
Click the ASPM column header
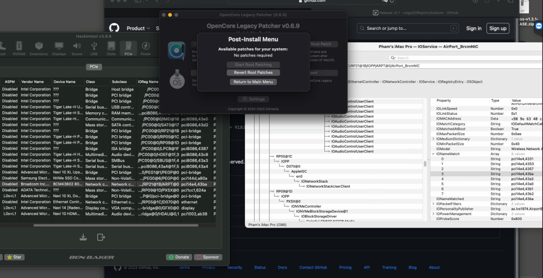pyautogui.click(x=10, y=82)
